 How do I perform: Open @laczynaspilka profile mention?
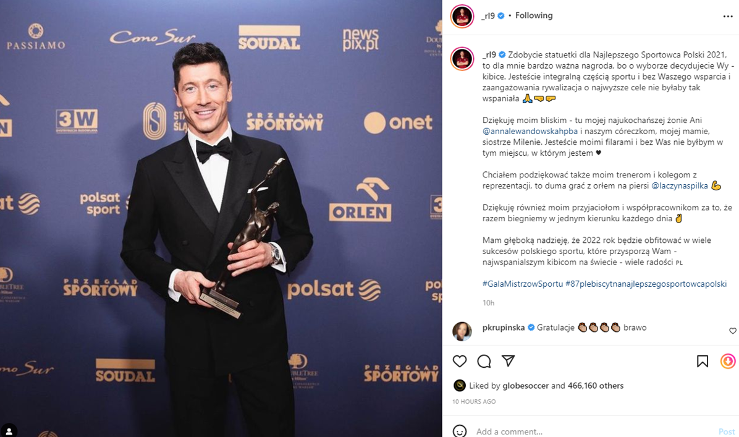coord(680,185)
